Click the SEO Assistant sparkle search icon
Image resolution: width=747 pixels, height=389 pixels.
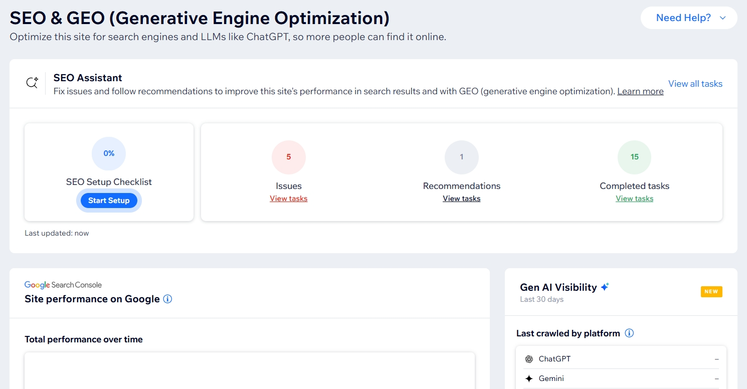[x=32, y=83]
